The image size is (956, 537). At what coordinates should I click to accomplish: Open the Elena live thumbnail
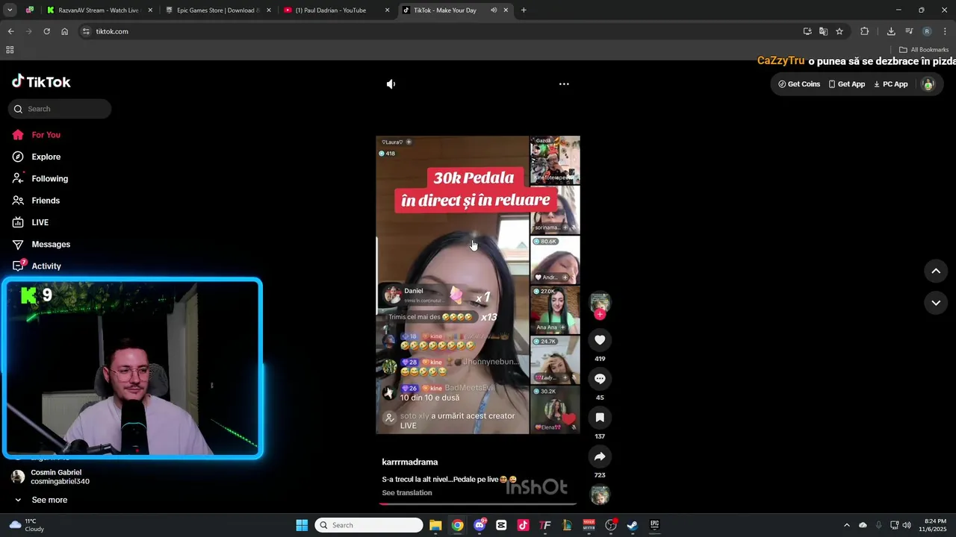click(x=555, y=410)
